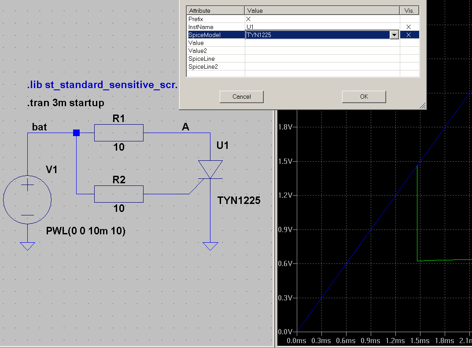Select the R1 resistor symbol

pyautogui.click(x=119, y=133)
